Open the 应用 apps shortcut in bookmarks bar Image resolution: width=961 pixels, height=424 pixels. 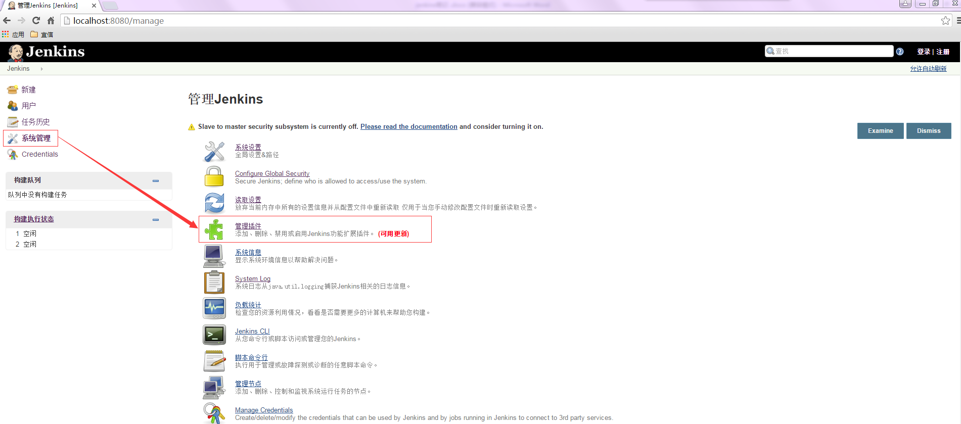pos(13,34)
